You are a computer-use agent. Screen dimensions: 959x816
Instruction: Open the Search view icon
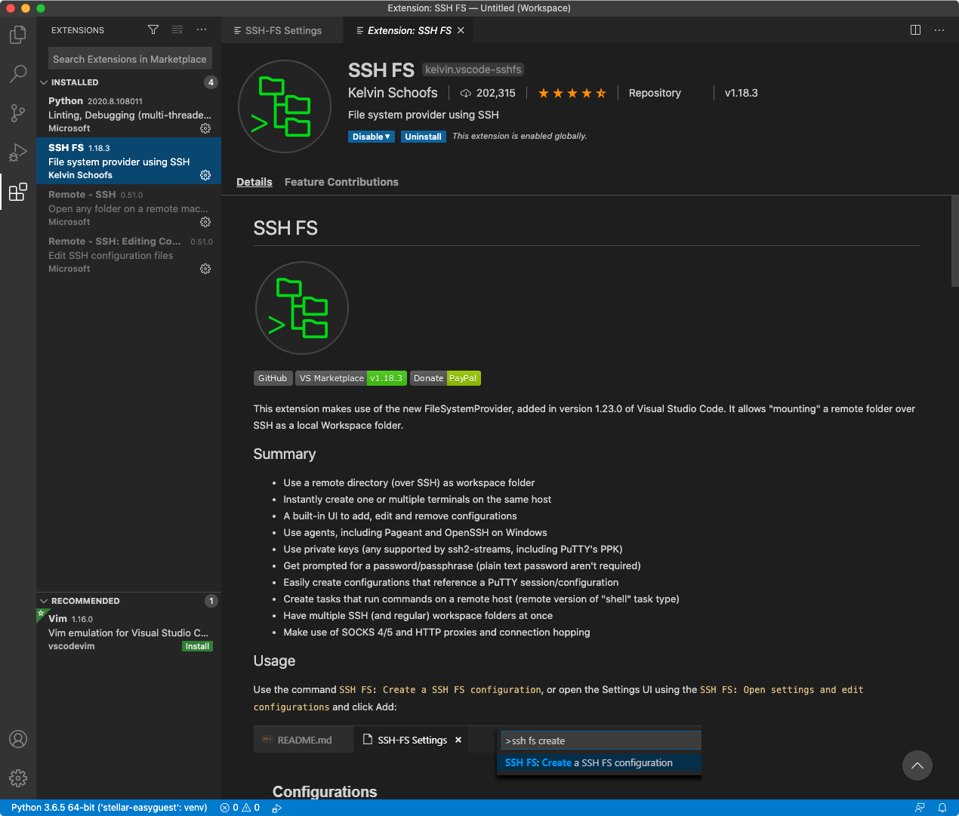(x=18, y=74)
